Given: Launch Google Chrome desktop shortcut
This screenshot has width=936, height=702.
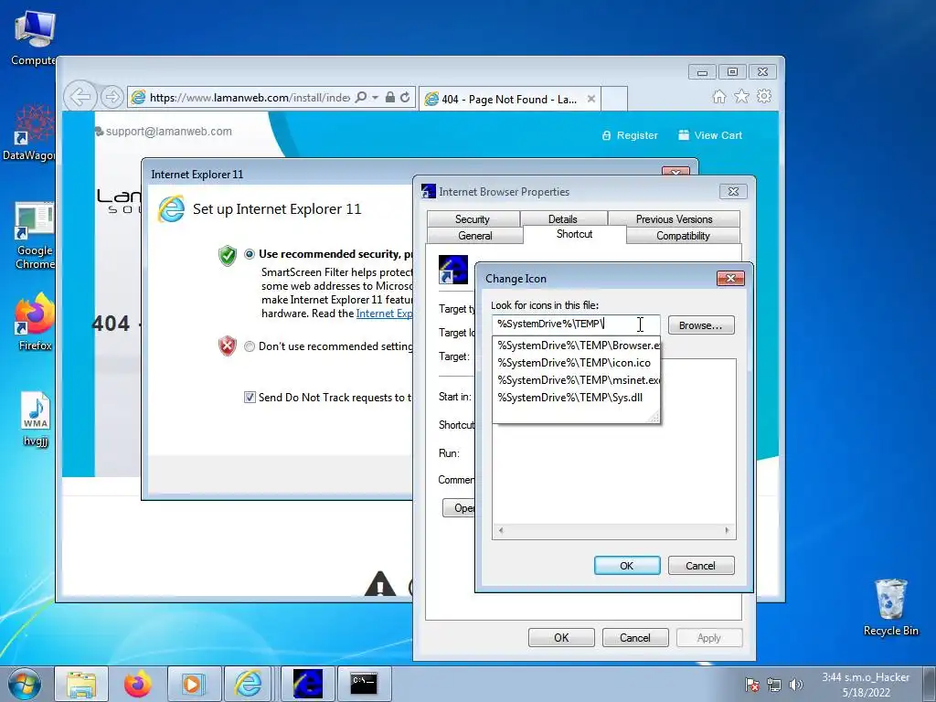Looking at the screenshot, I should (x=35, y=236).
